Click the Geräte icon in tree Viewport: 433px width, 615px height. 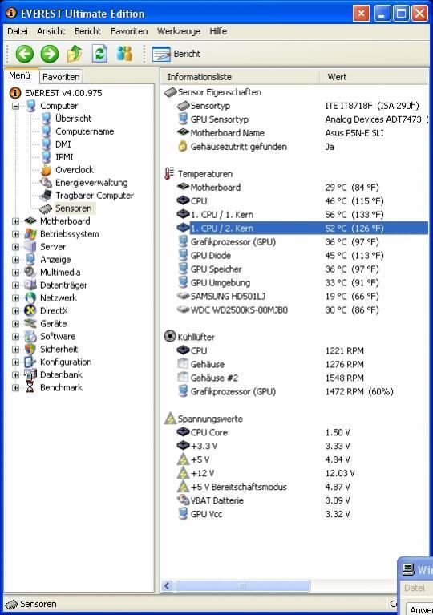coord(30,324)
